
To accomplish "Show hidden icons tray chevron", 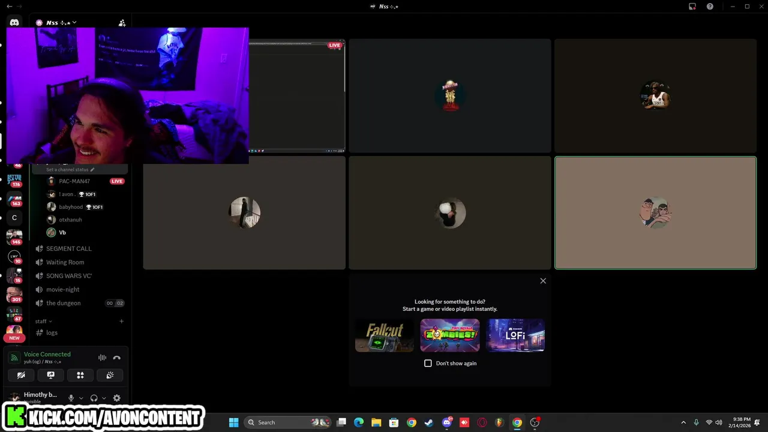I will click(x=683, y=422).
